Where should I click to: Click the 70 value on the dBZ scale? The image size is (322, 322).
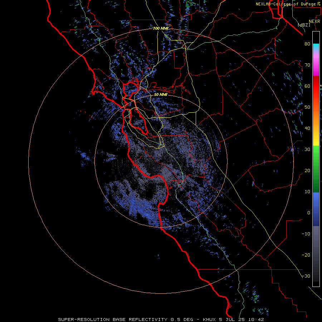(307, 65)
